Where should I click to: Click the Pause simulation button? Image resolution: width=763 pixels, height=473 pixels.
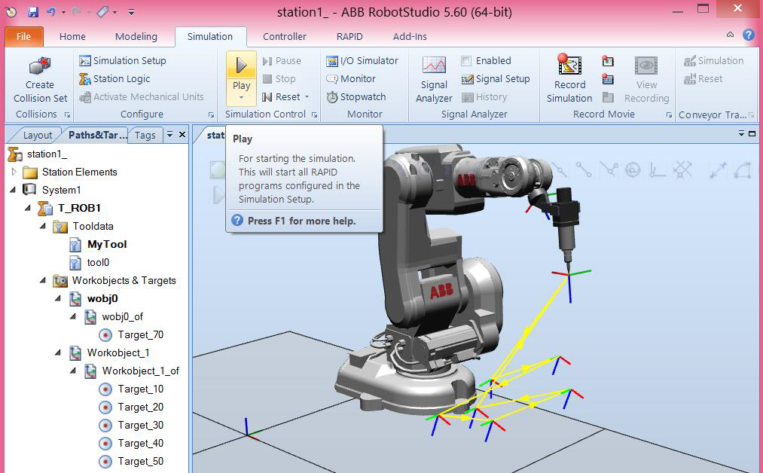pos(282,61)
